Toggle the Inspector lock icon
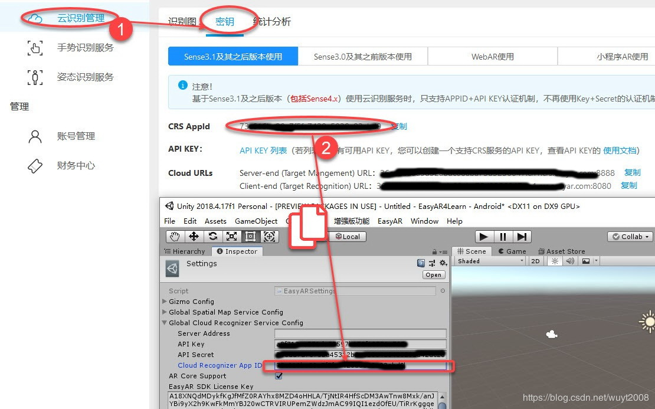655x409 pixels. [434, 252]
